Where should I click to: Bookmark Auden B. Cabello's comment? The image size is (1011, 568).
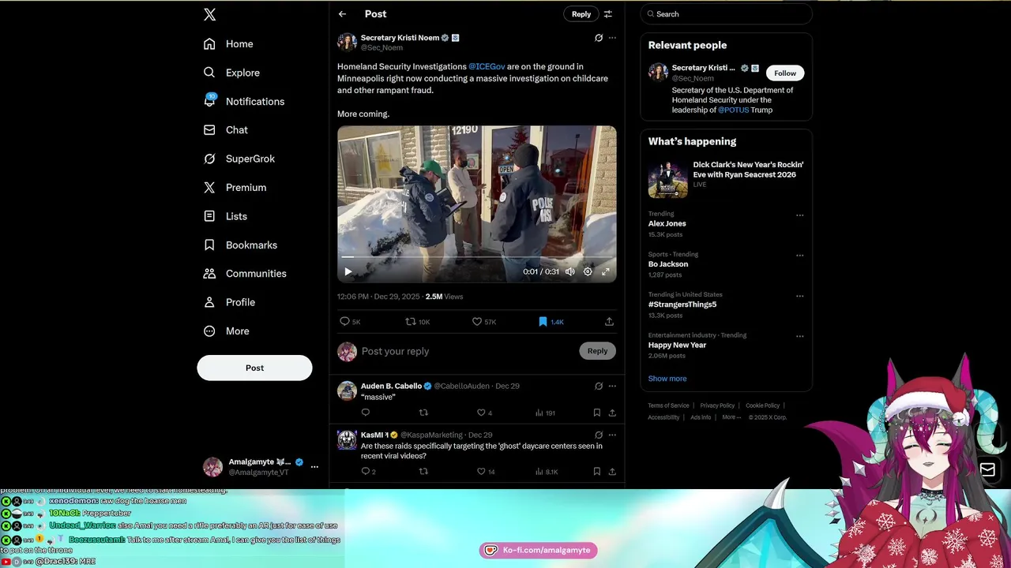click(597, 413)
